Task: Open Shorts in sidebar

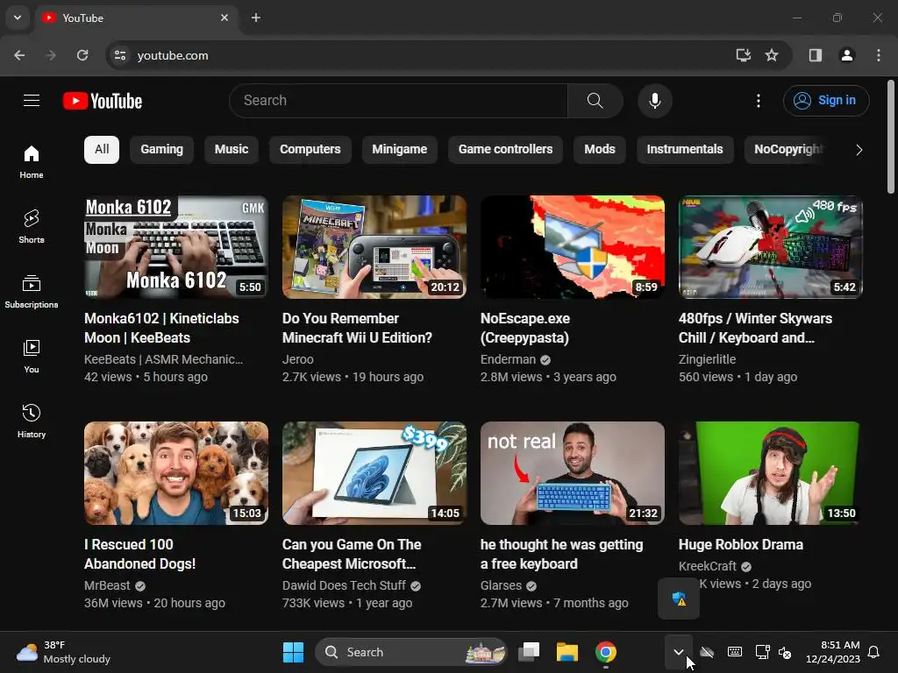Action: coord(32,227)
